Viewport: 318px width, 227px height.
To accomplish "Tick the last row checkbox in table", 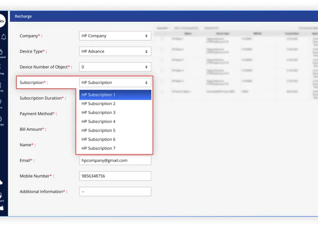I will coord(162,91).
